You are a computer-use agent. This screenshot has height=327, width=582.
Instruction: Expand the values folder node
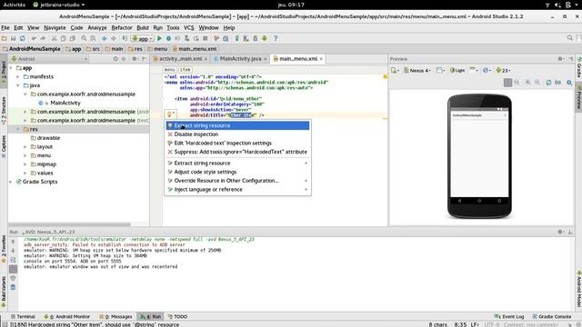tap(25, 173)
